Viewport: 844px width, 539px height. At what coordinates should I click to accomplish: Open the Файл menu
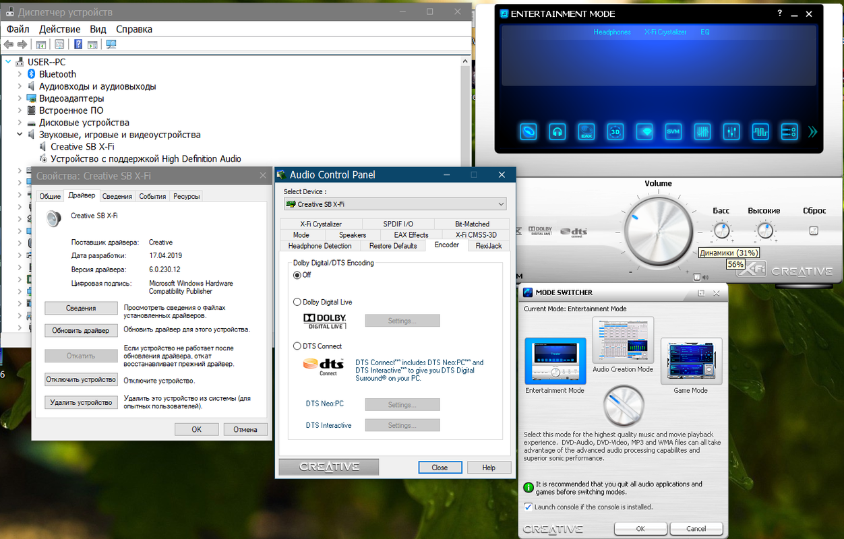18,29
